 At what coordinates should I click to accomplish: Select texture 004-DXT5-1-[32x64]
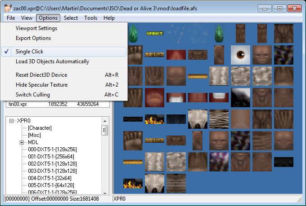click(49, 178)
